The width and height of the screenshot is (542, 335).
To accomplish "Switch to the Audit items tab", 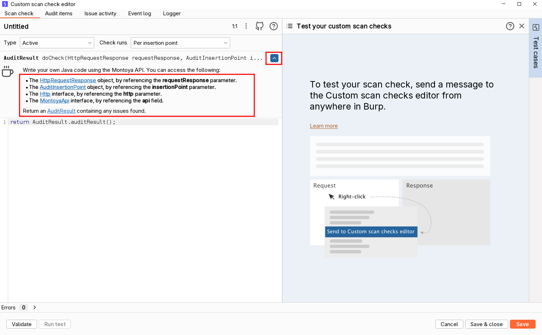I will pos(59,14).
